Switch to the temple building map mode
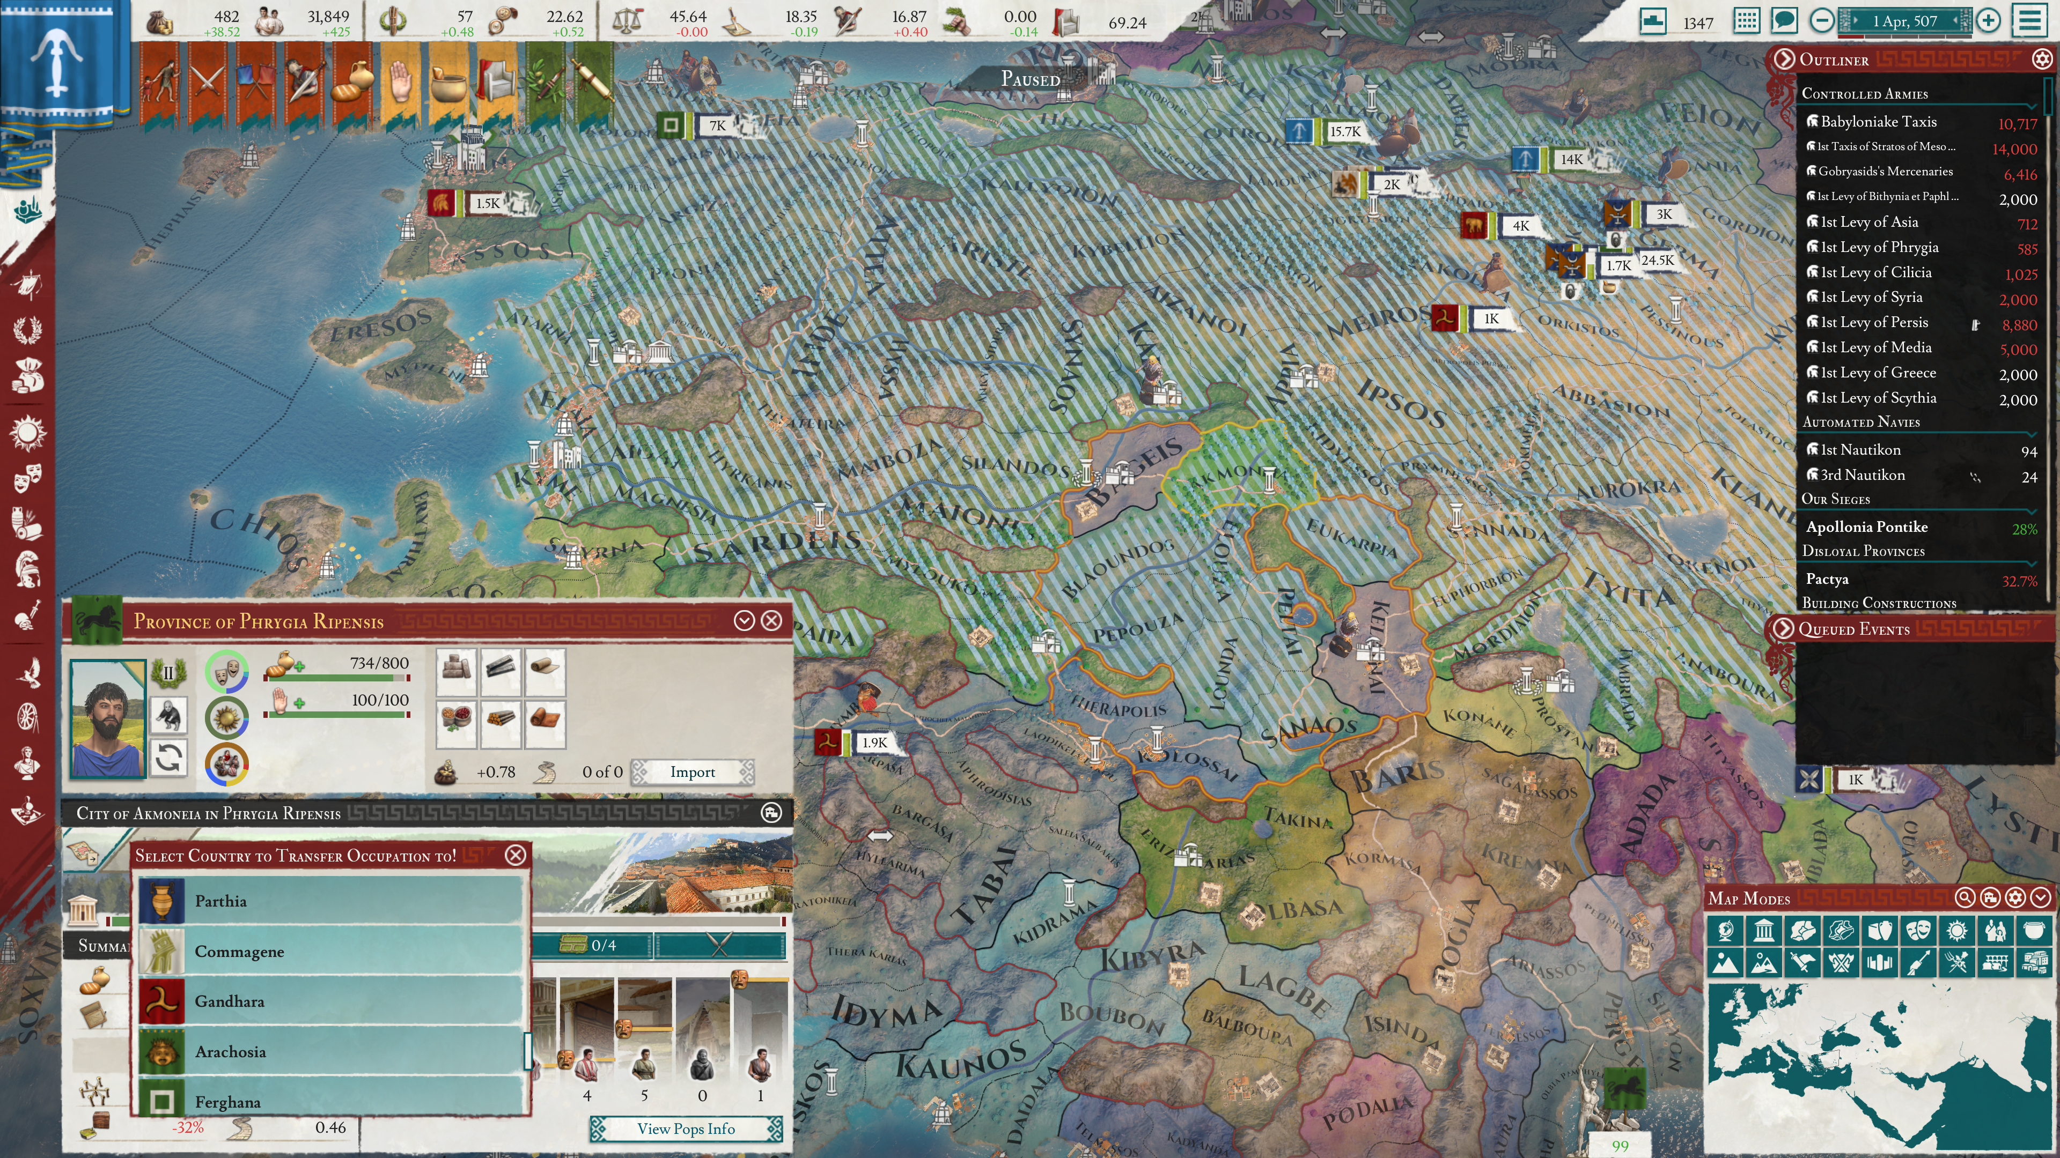The width and height of the screenshot is (2060, 1158). 1764,930
